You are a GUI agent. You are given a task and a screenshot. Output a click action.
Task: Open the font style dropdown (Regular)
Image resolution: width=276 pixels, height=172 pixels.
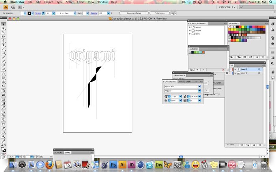(200, 91)
